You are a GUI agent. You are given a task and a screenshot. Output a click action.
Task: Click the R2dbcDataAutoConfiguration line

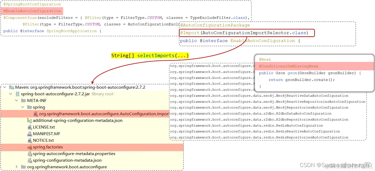251,114
